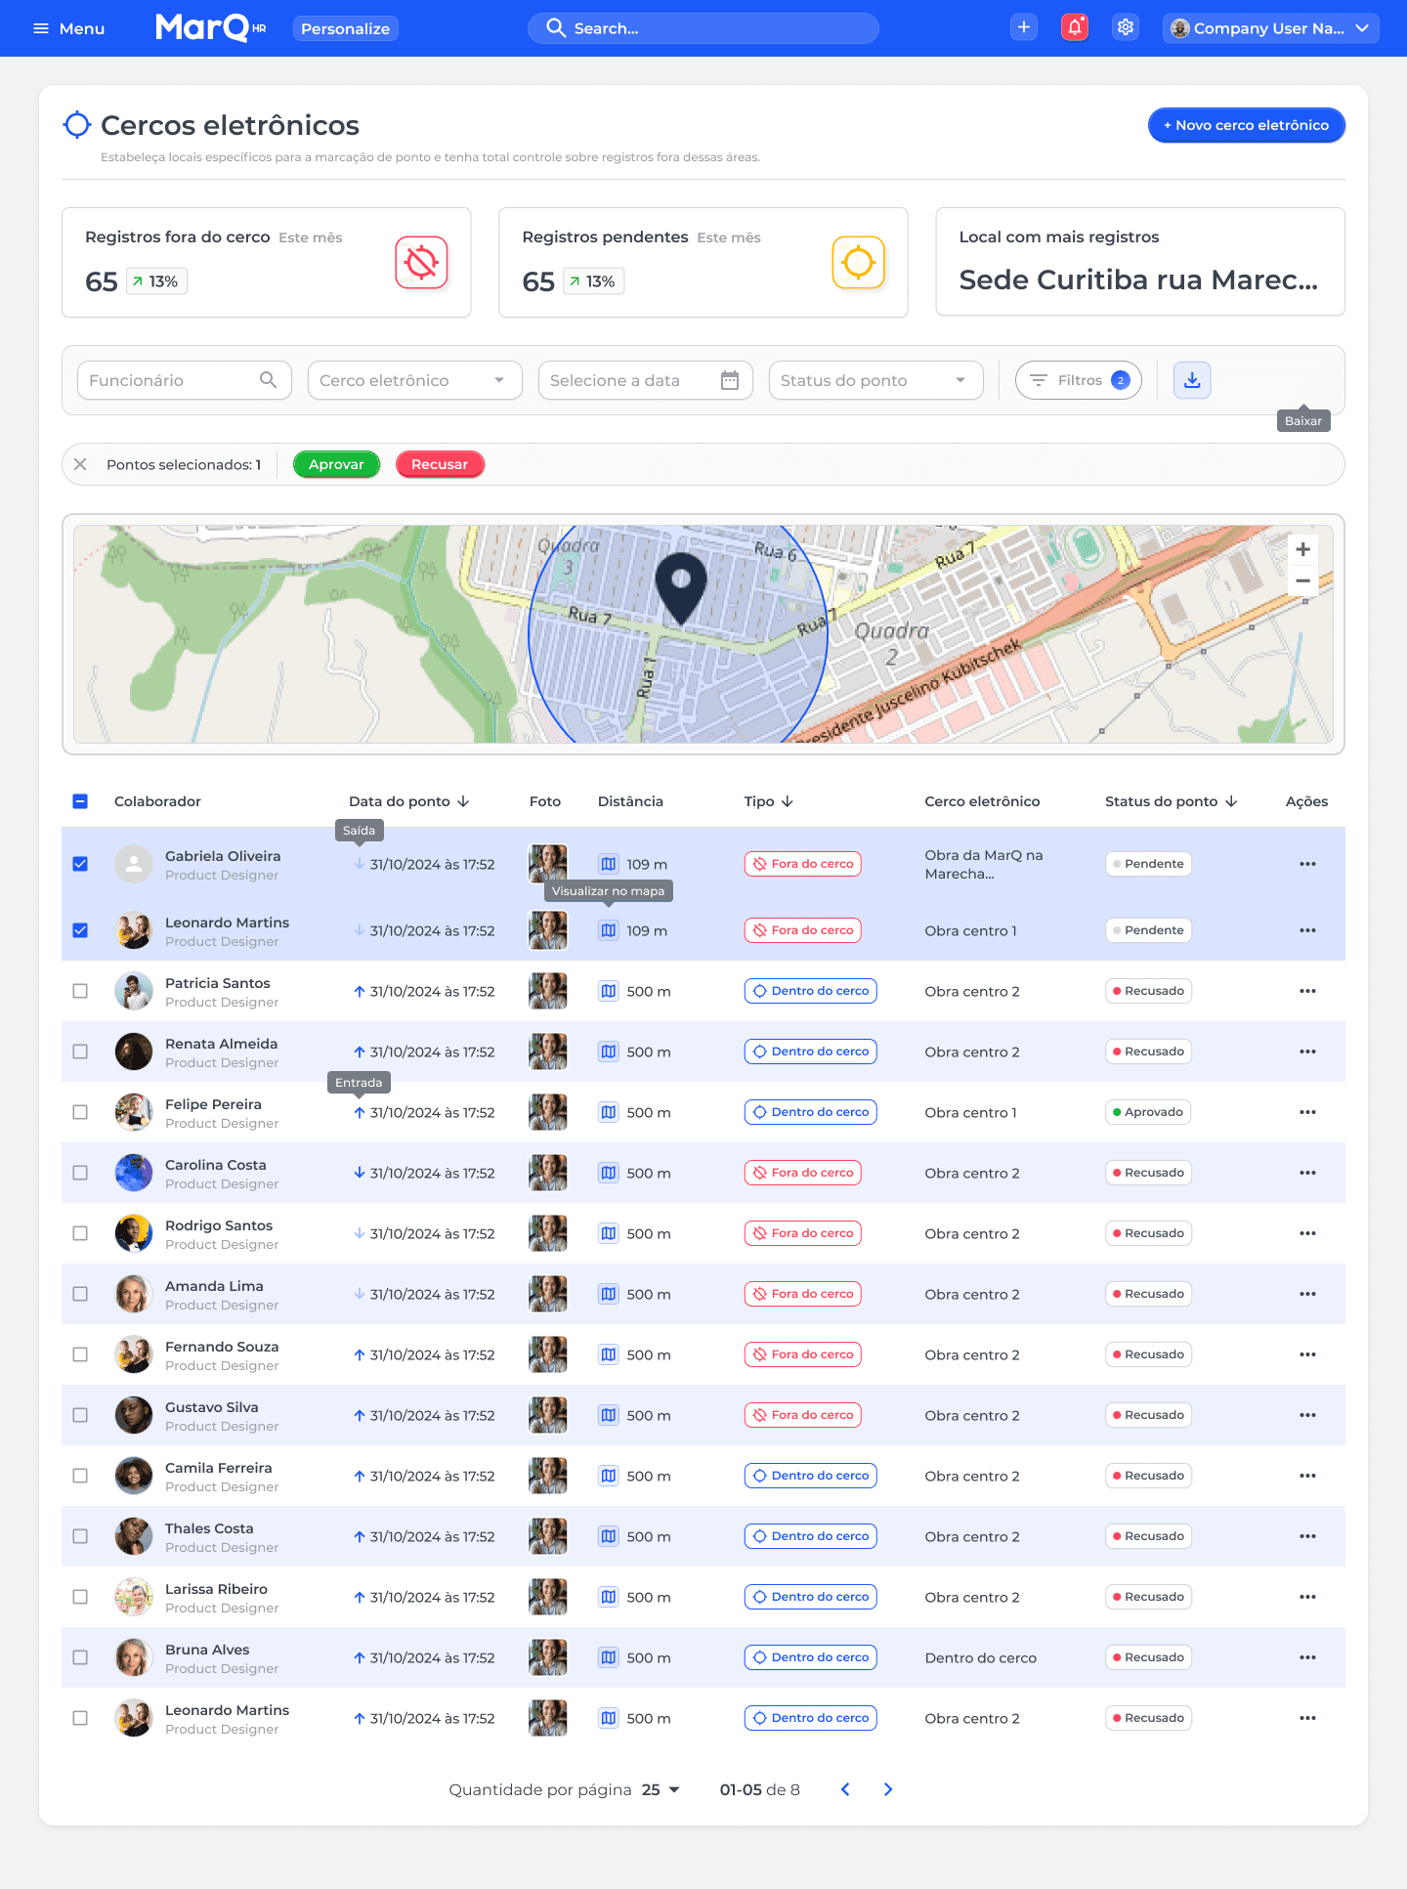The image size is (1407, 1889).
Task: View Patricia Santos point on map icon
Action: [609, 991]
